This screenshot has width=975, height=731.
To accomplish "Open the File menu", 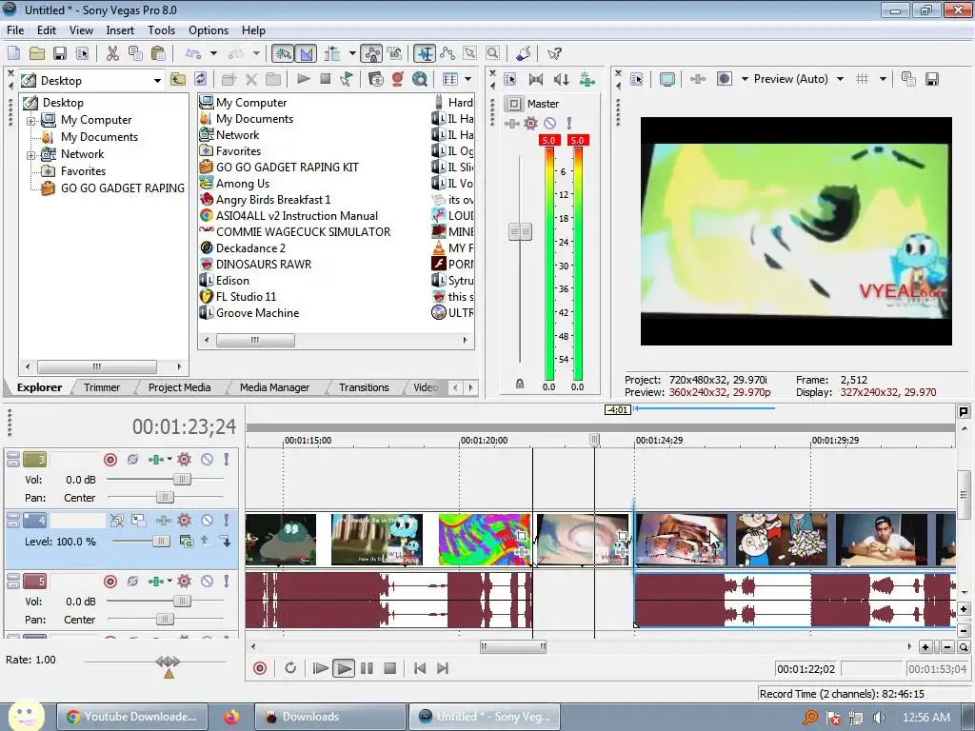I will pos(15,30).
